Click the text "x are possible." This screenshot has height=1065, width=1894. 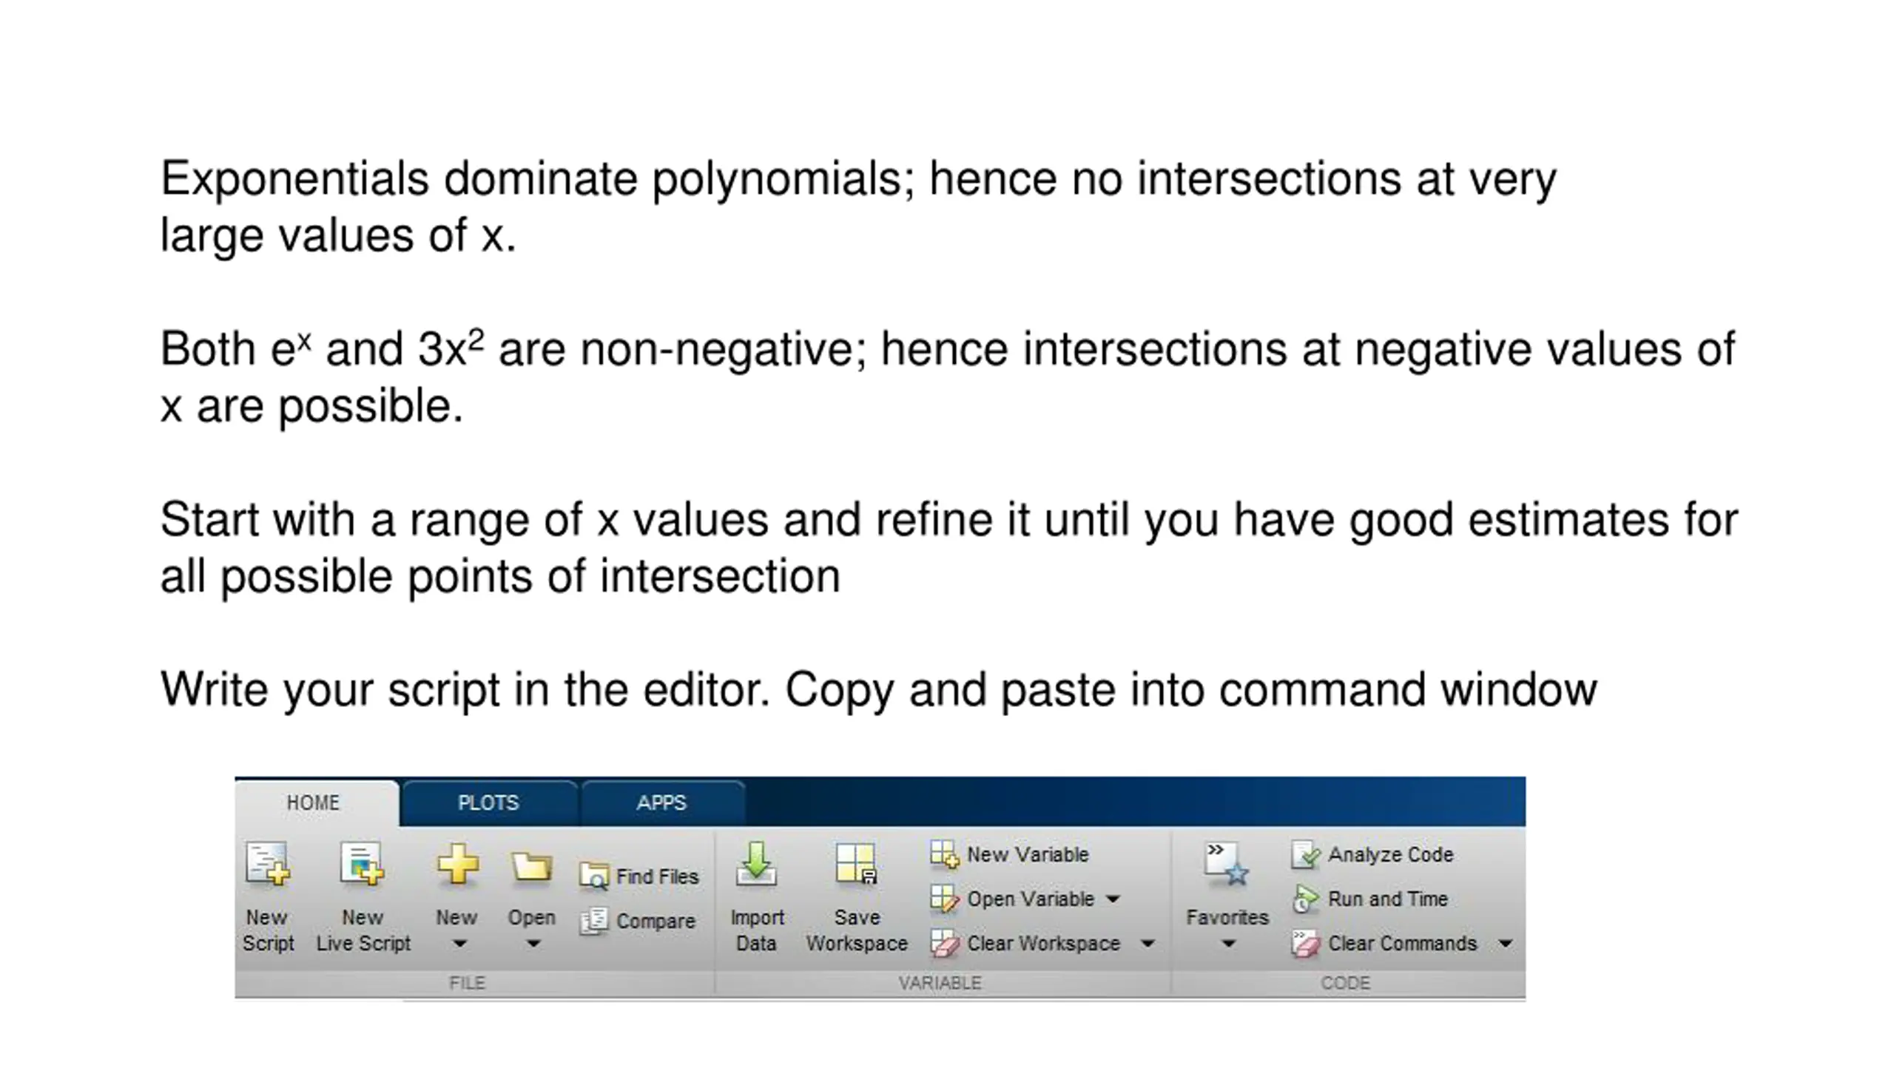pos(311,407)
